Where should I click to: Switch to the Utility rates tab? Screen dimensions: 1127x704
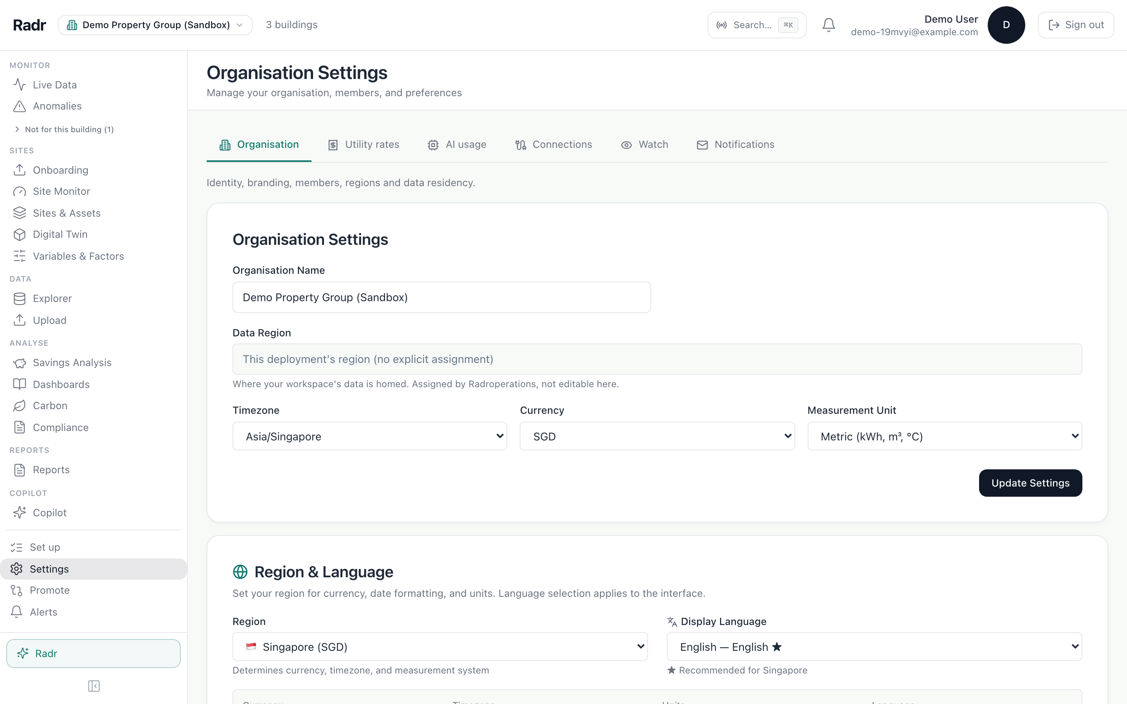[x=364, y=145]
